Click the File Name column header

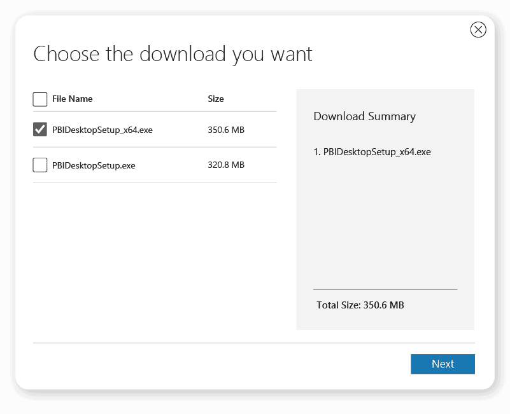pos(72,99)
